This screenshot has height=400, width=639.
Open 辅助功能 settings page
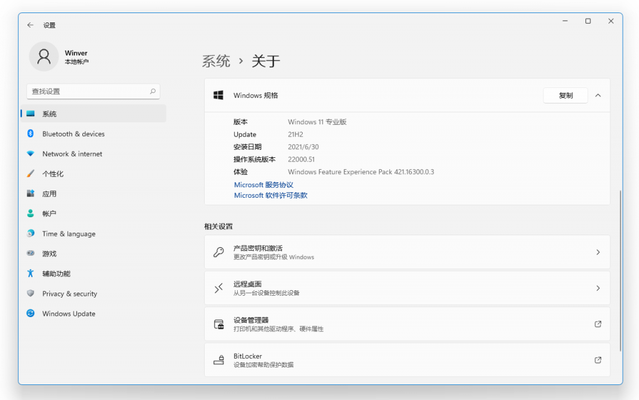tap(94, 273)
